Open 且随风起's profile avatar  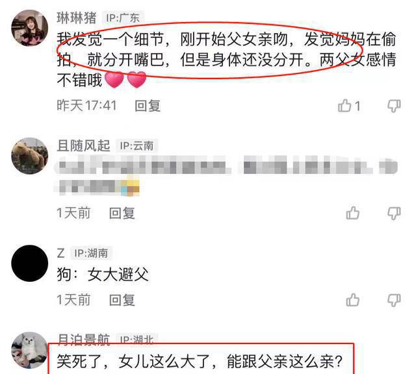pyautogui.click(x=30, y=156)
